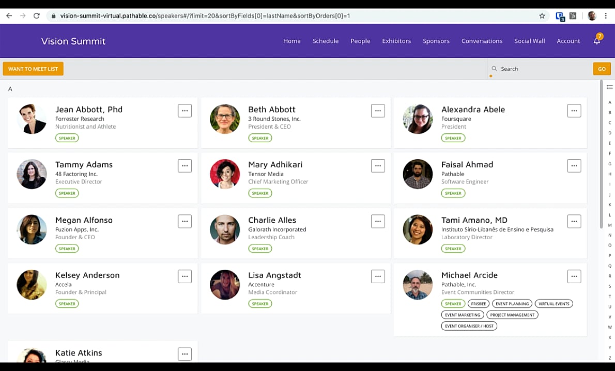Image resolution: width=615 pixels, height=371 pixels.
Task: Open the Chrome three-dot menu
Action: pyautogui.click(x=606, y=16)
